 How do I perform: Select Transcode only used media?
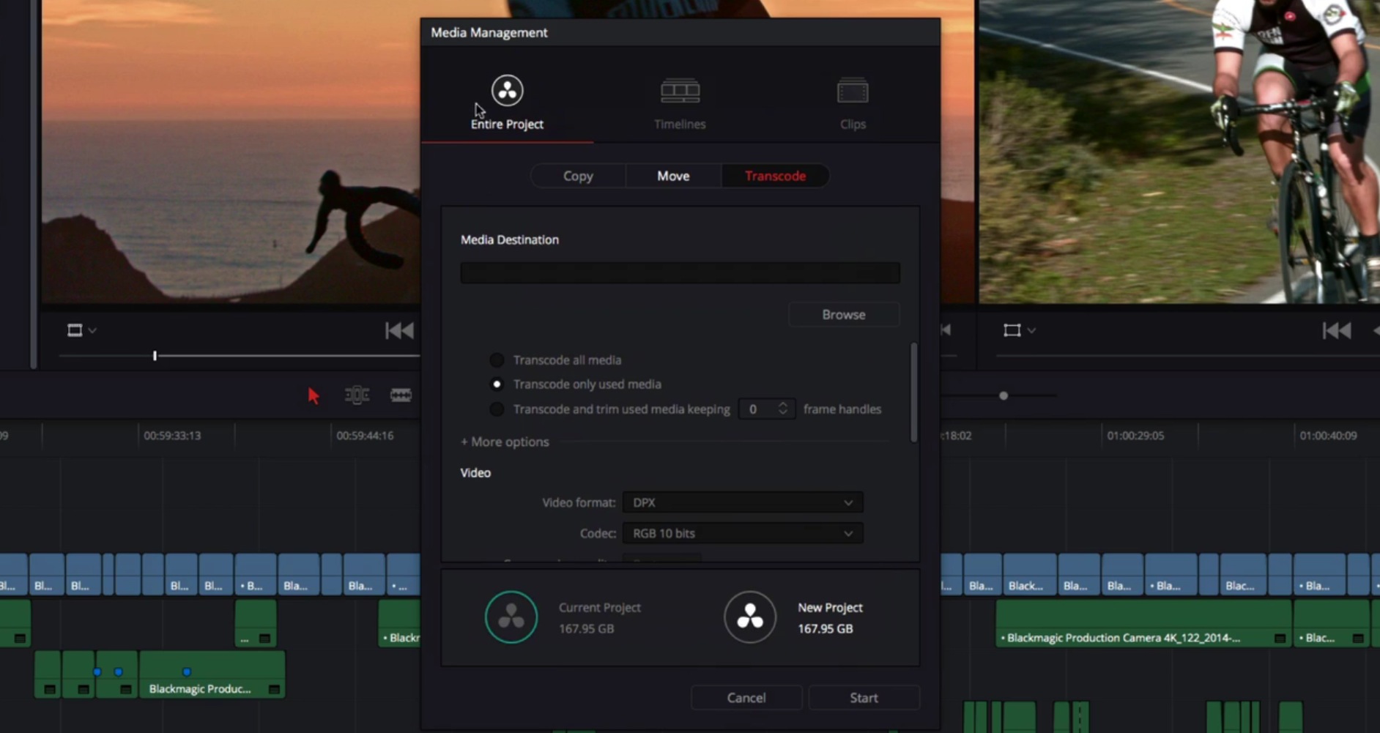pos(497,384)
